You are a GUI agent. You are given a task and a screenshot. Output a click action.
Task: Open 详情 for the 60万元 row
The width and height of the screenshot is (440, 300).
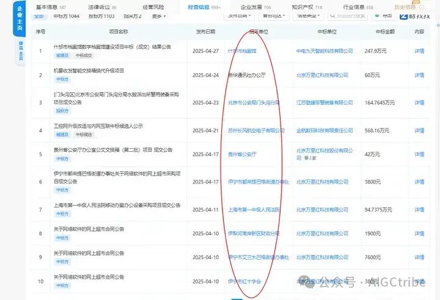(x=419, y=75)
